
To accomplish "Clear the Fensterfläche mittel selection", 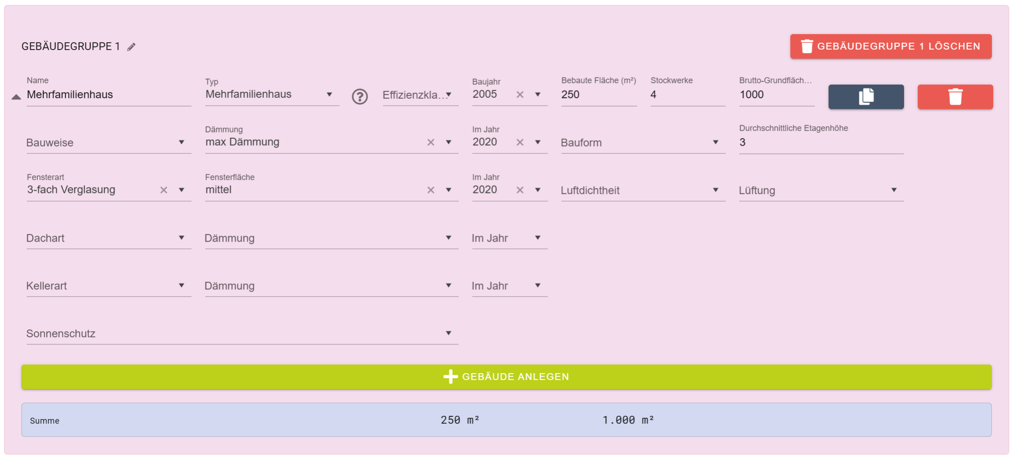I will tap(431, 190).
